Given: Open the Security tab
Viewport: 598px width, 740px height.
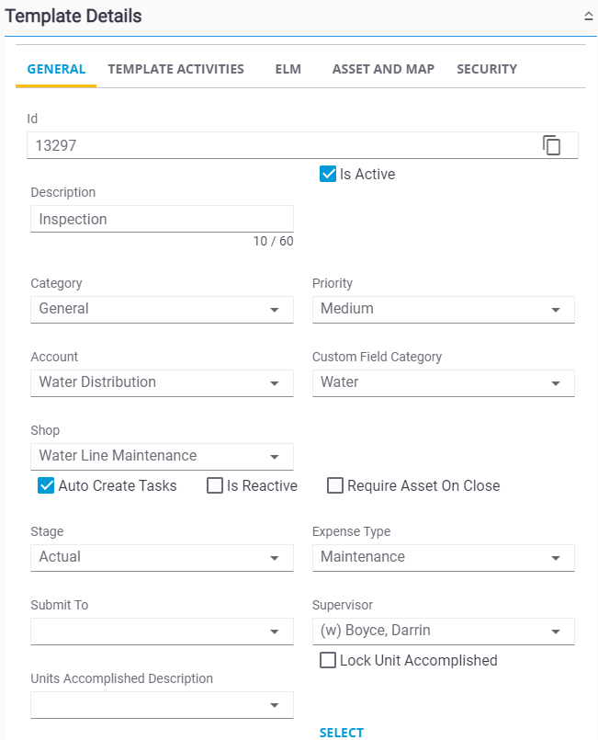Looking at the screenshot, I should pyautogui.click(x=487, y=69).
